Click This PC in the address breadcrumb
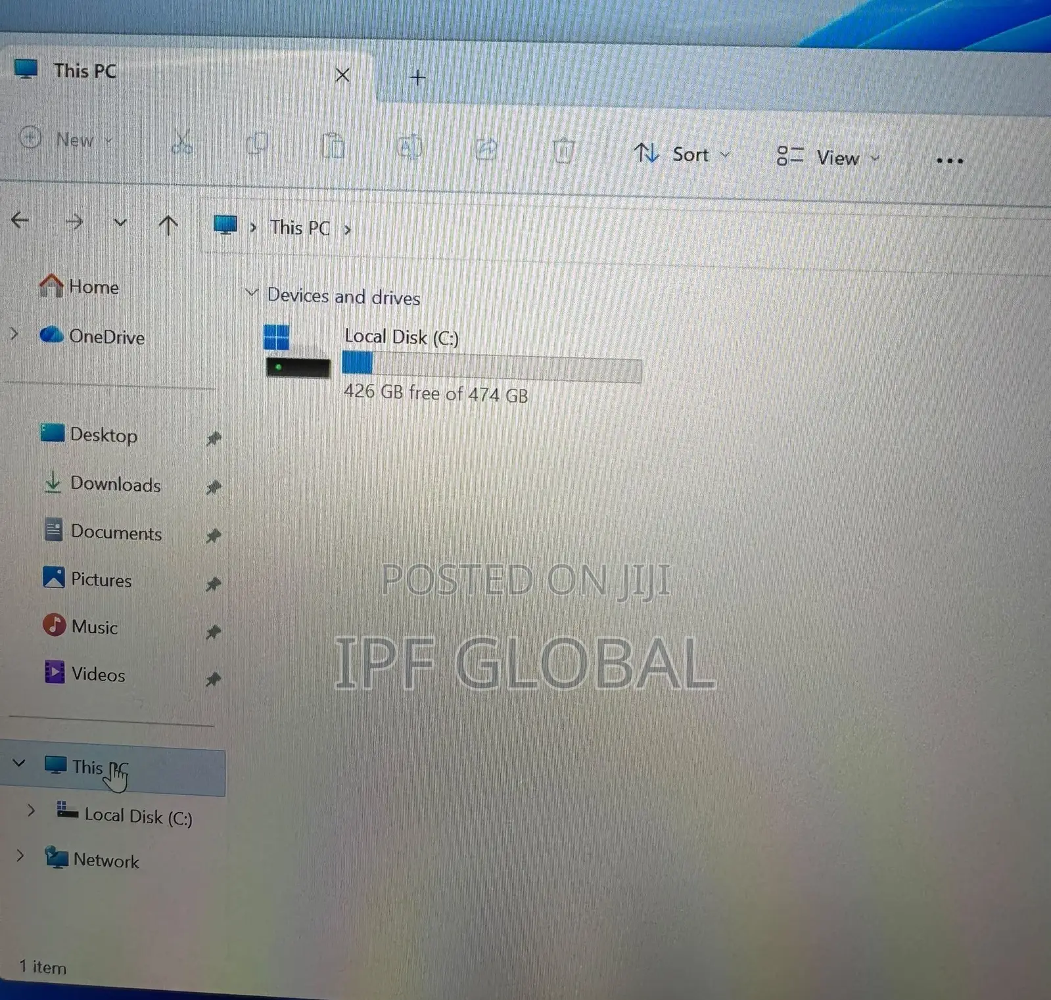This screenshot has height=1000, width=1051. pos(300,228)
